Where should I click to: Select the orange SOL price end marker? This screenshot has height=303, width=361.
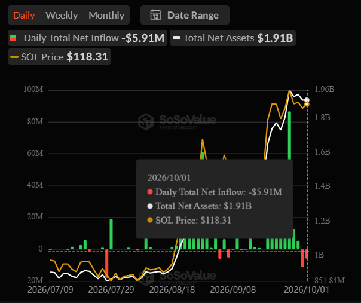coord(307,105)
